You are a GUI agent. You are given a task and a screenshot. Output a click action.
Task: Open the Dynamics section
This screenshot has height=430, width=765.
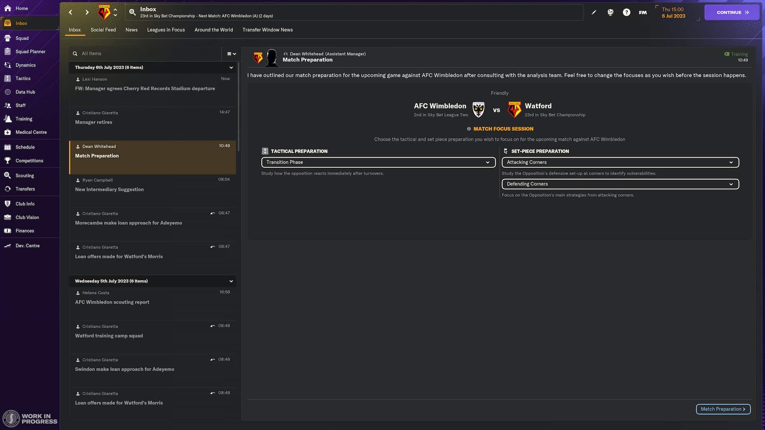pyautogui.click(x=25, y=65)
